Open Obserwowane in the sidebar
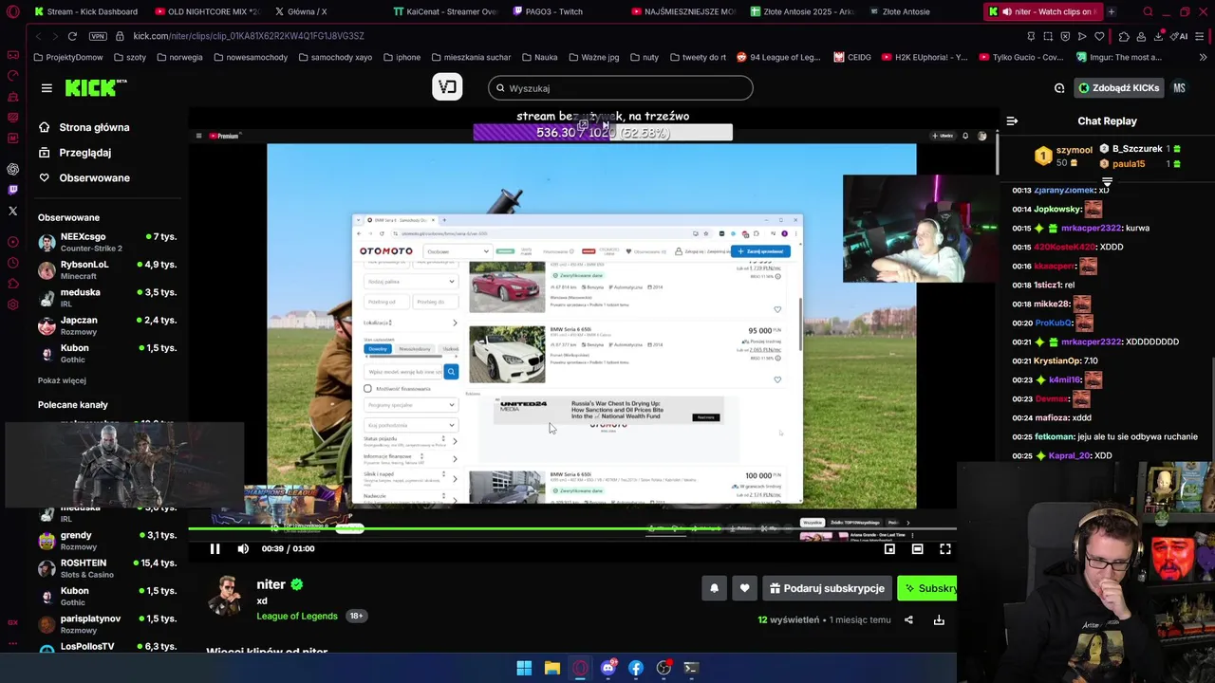This screenshot has width=1215, height=683. [94, 178]
